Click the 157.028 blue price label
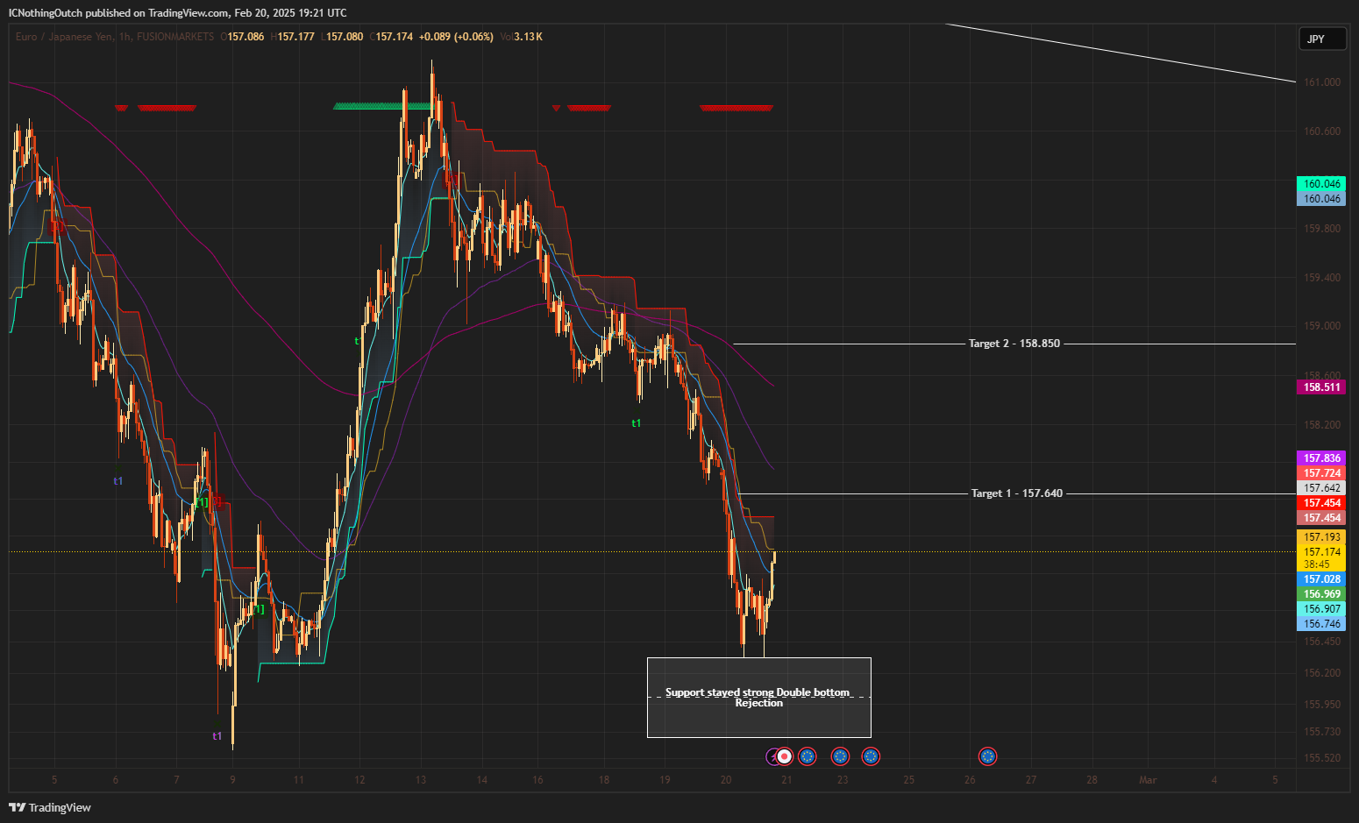This screenshot has height=823, width=1359. click(1321, 579)
